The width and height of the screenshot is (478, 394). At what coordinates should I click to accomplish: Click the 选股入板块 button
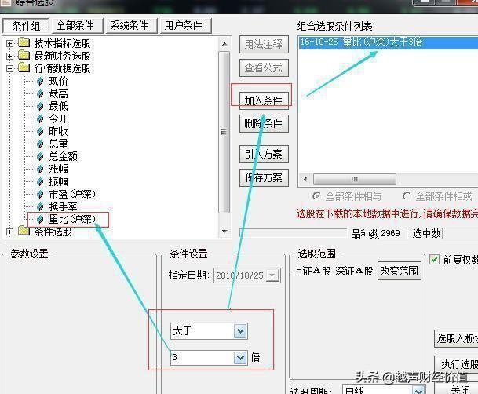pos(456,338)
